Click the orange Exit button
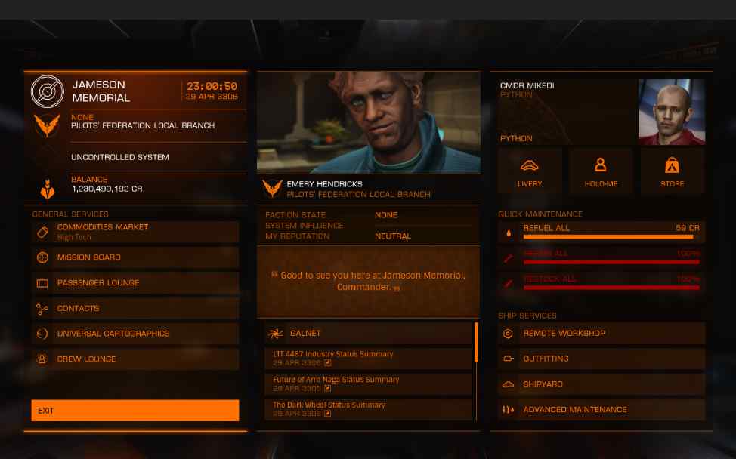 tap(135, 410)
